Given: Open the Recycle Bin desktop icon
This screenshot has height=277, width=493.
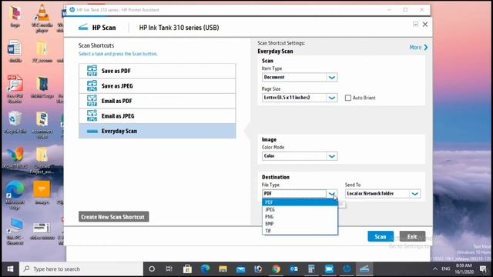Looking at the screenshot, I should [x=15, y=122].
